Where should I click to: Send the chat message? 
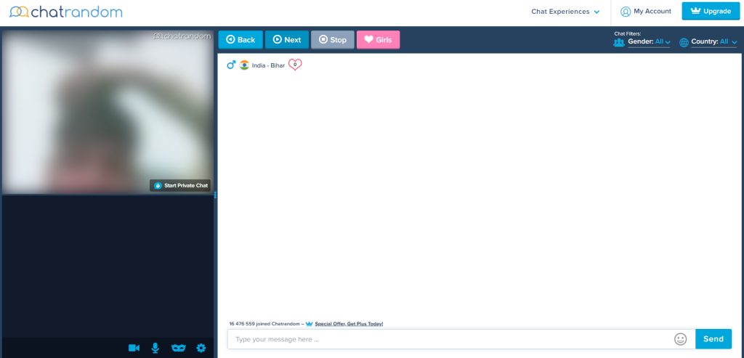point(713,339)
